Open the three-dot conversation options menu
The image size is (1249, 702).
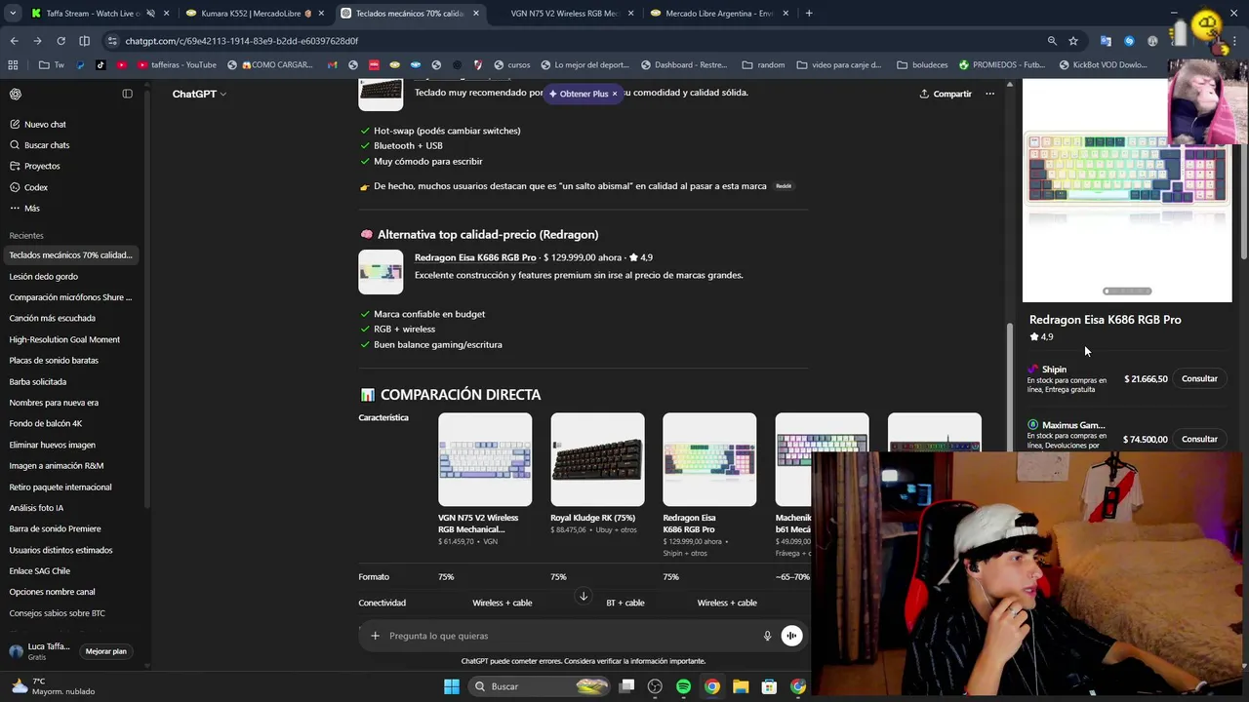[989, 94]
